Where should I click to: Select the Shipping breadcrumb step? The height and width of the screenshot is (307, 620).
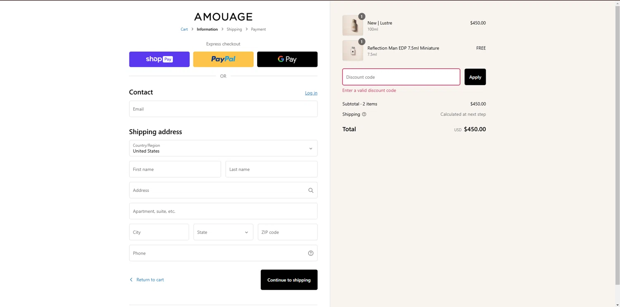234,29
